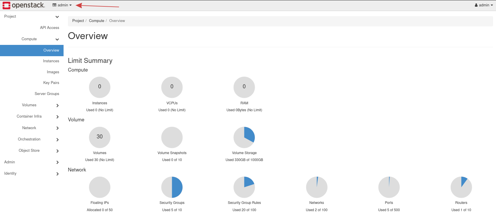The width and height of the screenshot is (496, 221).
Task: Expand Container Infra sidebar section
Action: pos(57,117)
